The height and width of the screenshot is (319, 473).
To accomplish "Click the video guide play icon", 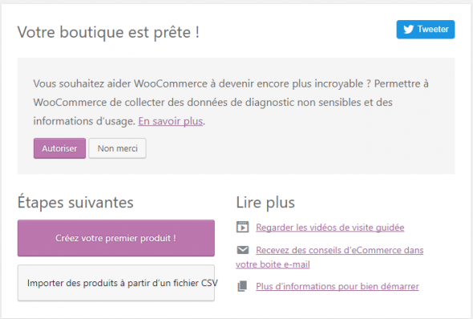I will click(x=243, y=227).
